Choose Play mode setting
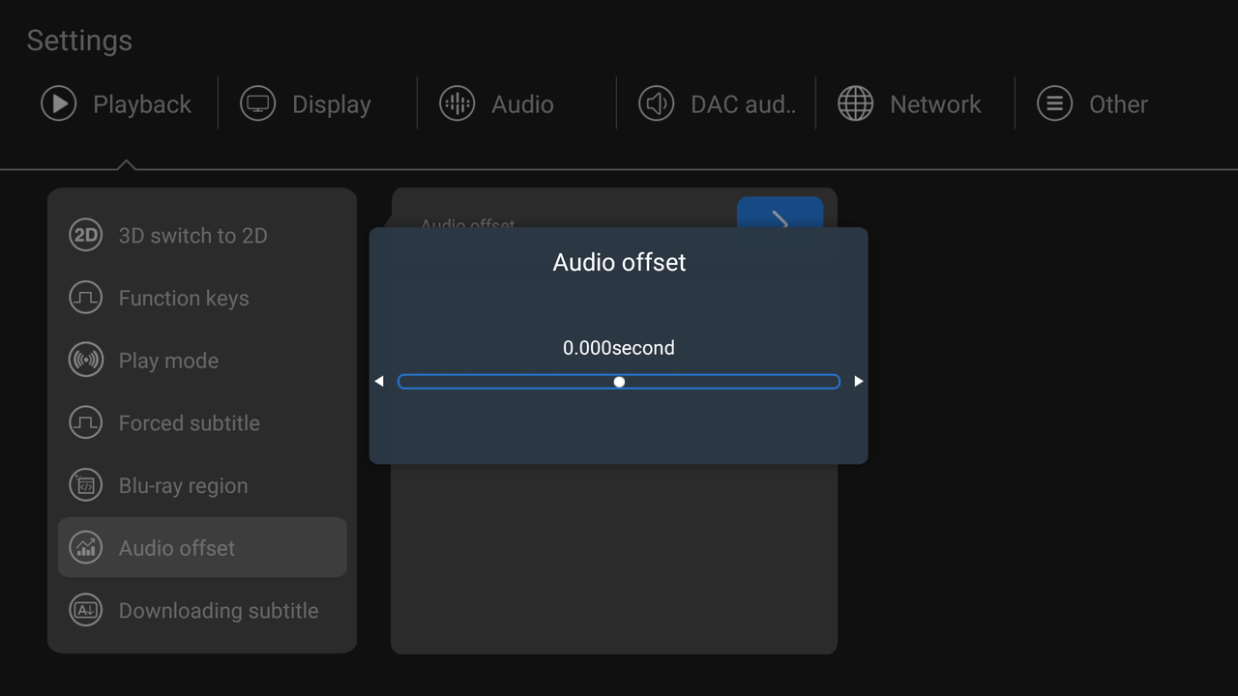 point(202,361)
